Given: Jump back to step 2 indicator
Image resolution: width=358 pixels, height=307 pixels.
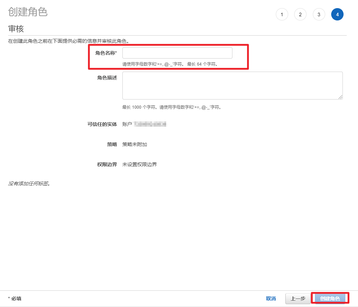Looking at the screenshot, I should 300,14.
